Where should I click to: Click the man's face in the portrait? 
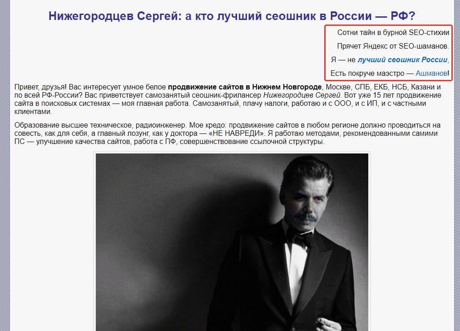308,203
